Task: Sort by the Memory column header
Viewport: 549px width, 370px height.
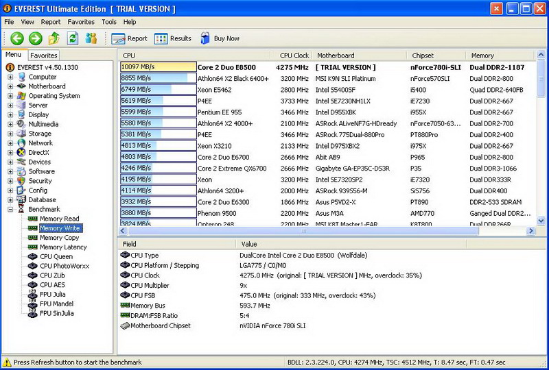Action: (500, 56)
